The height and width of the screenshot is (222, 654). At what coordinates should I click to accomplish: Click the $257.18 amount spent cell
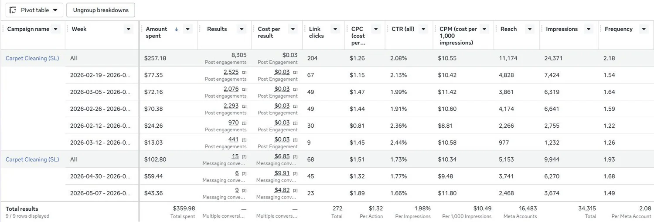(155, 58)
